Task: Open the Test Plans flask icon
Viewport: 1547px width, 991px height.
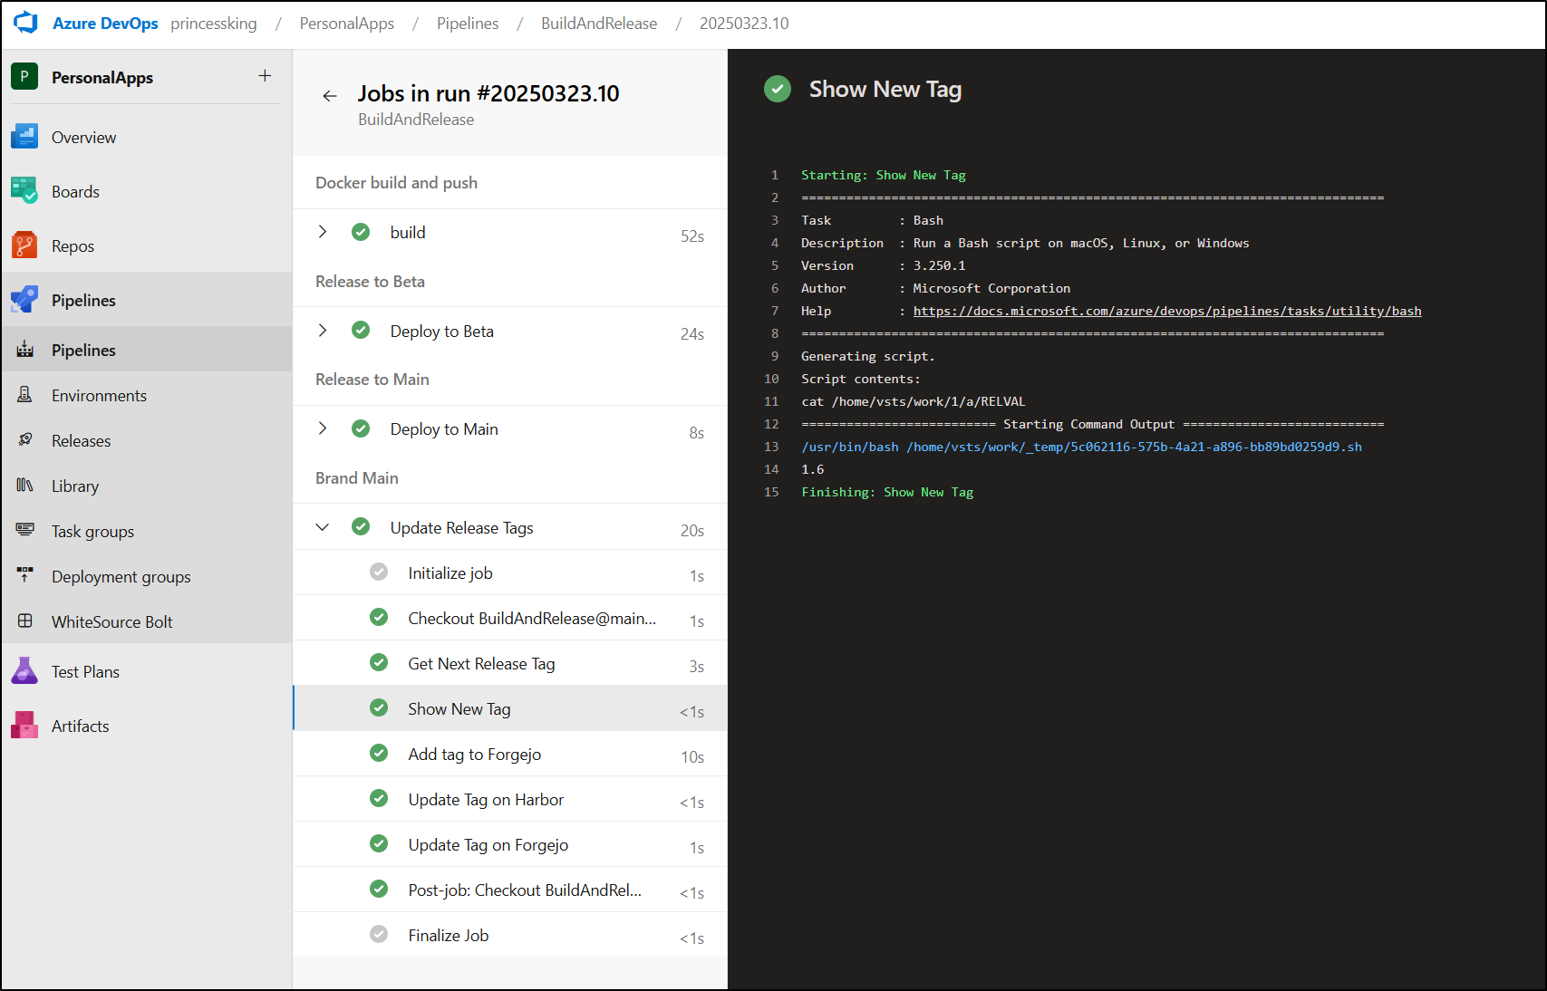Action: [24, 671]
